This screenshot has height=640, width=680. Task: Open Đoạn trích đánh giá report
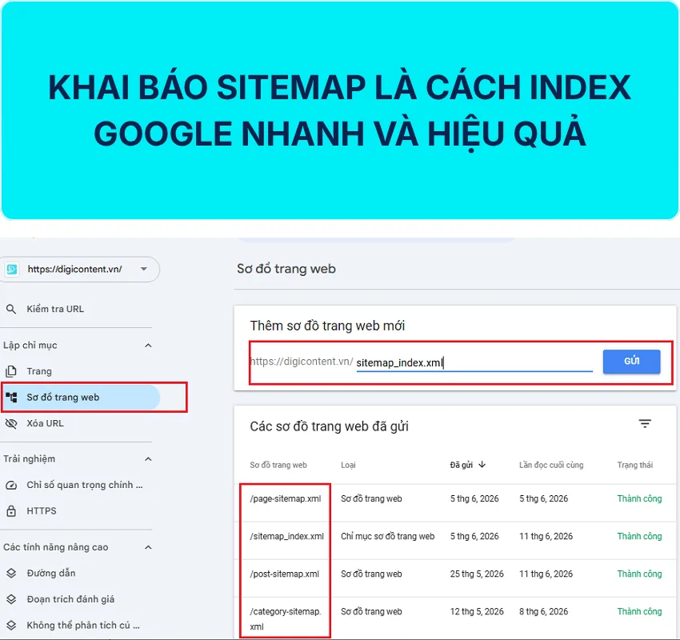[x=70, y=599]
